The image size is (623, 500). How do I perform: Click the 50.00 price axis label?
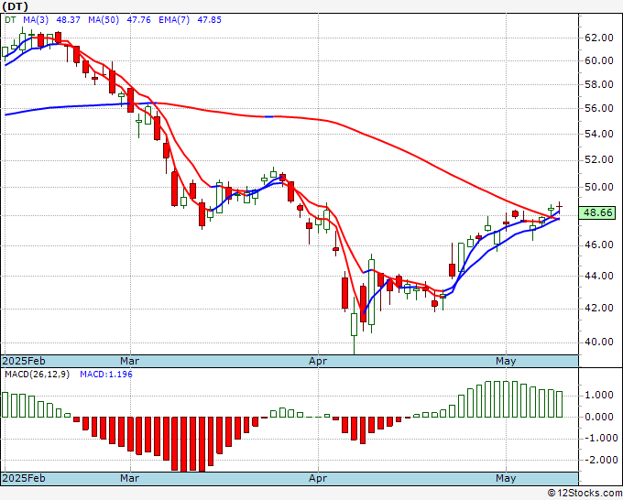click(x=599, y=187)
